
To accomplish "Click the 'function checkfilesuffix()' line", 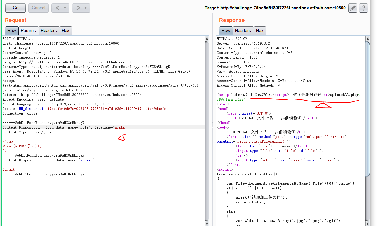I will pos(247,174).
